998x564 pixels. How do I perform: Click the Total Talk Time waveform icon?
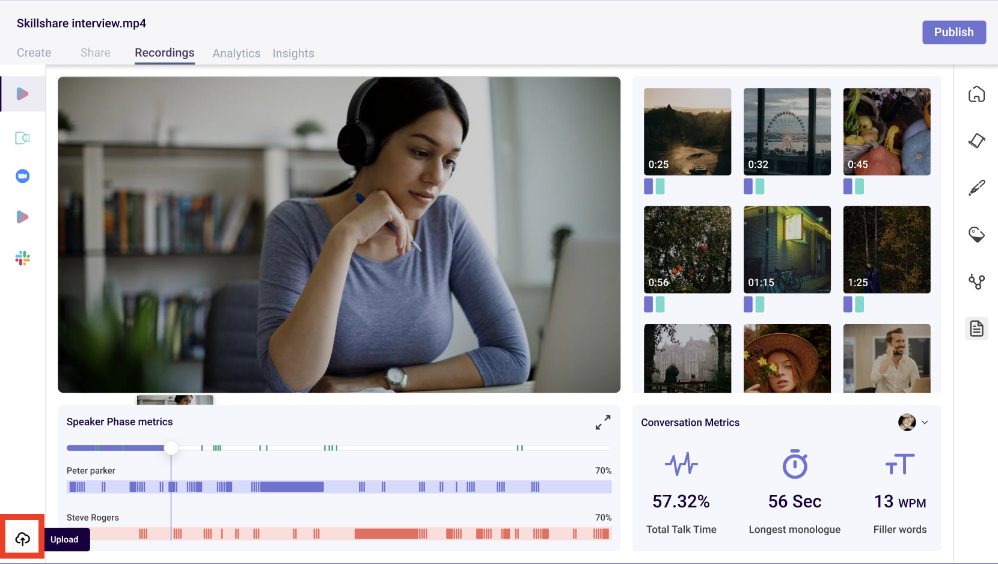coord(681,464)
